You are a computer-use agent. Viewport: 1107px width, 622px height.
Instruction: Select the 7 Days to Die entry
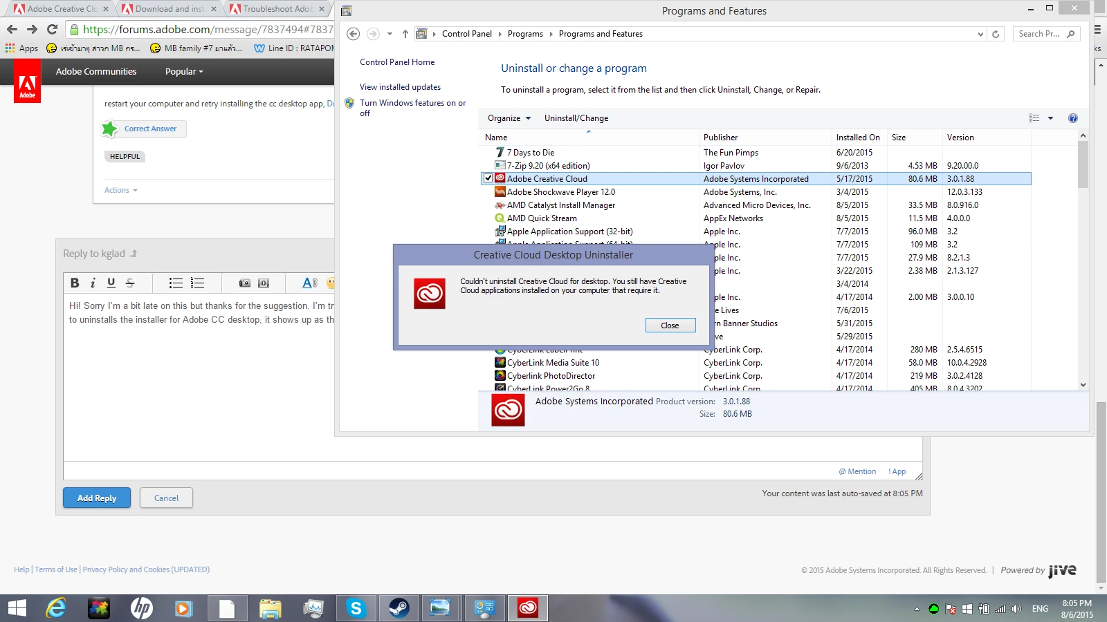click(756, 153)
